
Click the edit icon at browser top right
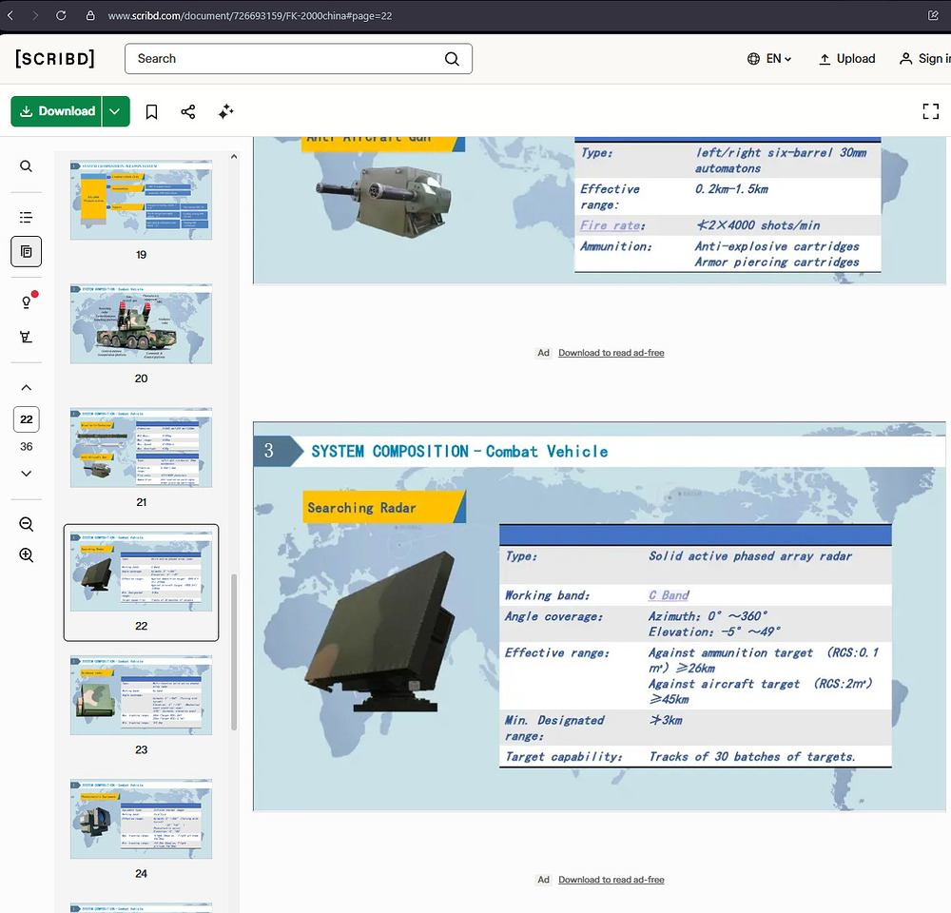point(933,16)
